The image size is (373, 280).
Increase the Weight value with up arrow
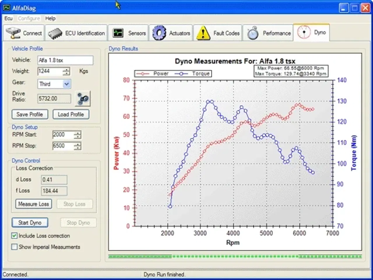(67, 69)
